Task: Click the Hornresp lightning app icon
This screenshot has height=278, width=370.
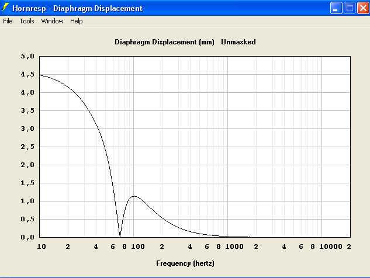Action: pyautogui.click(x=5, y=8)
